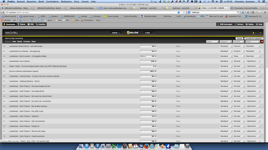This screenshot has width=268, height=150.
Task: Click NZB toevoegen to add a file
Action: (225, 24)
